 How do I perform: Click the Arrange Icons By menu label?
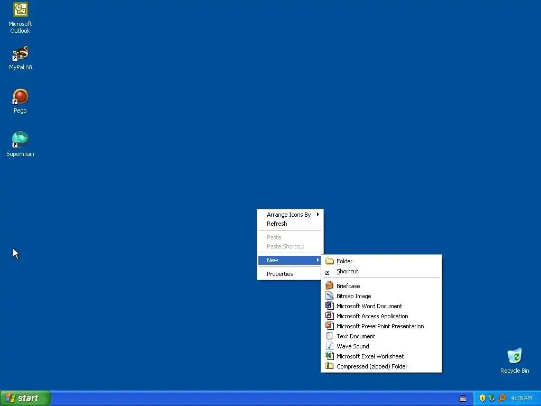[289, 215]
